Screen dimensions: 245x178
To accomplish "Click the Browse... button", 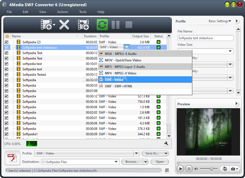I will tap(132, 162).
